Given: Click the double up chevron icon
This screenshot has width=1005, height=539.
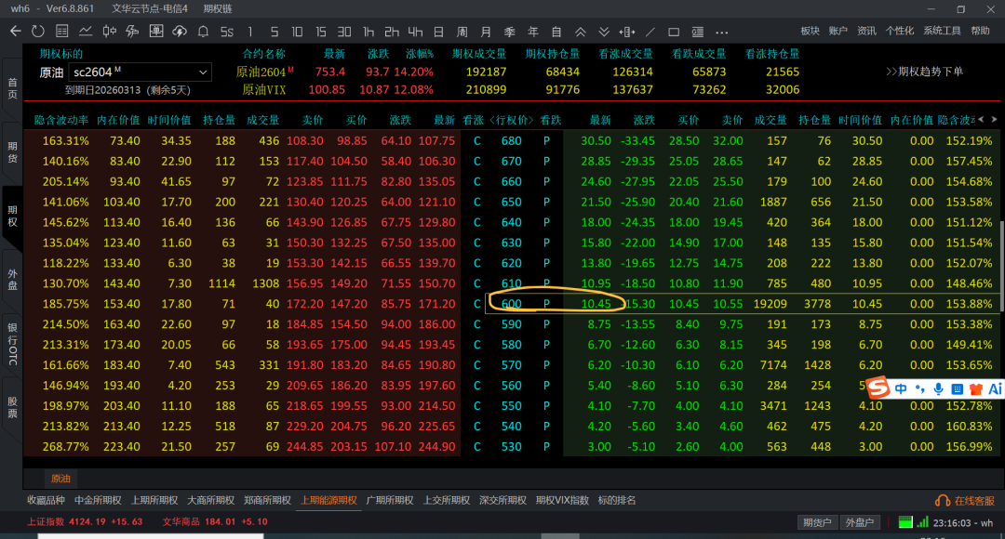Looking at the screenshot, I should (581, 31).
